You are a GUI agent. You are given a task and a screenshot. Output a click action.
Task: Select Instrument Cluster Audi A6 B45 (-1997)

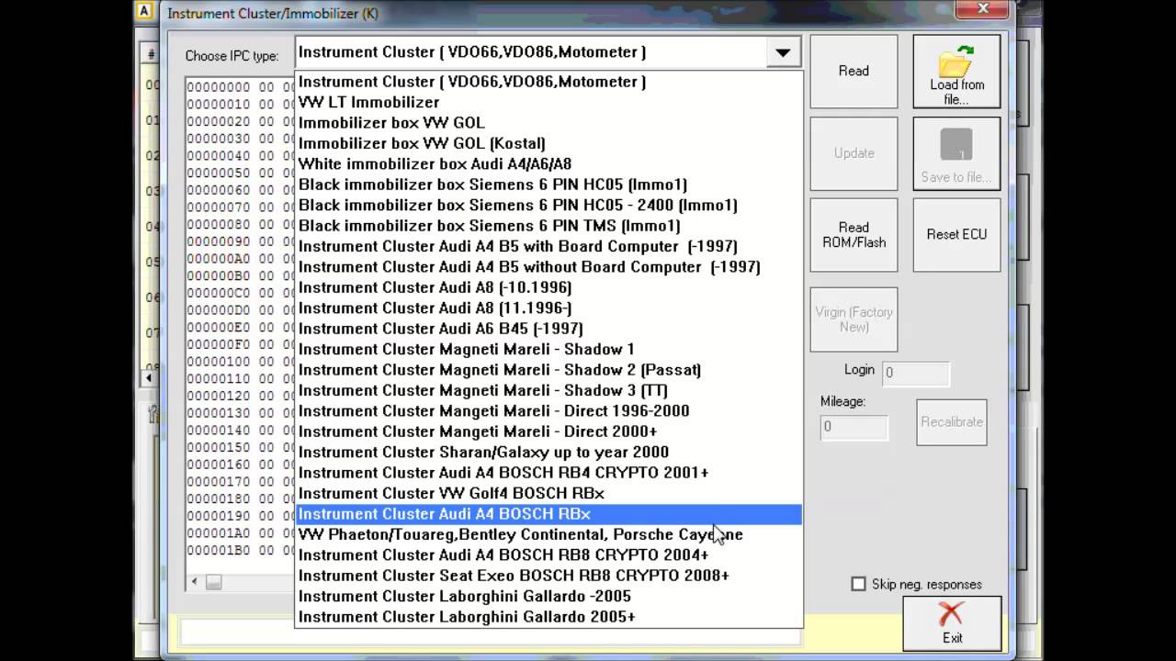click(x=548, y=329)
